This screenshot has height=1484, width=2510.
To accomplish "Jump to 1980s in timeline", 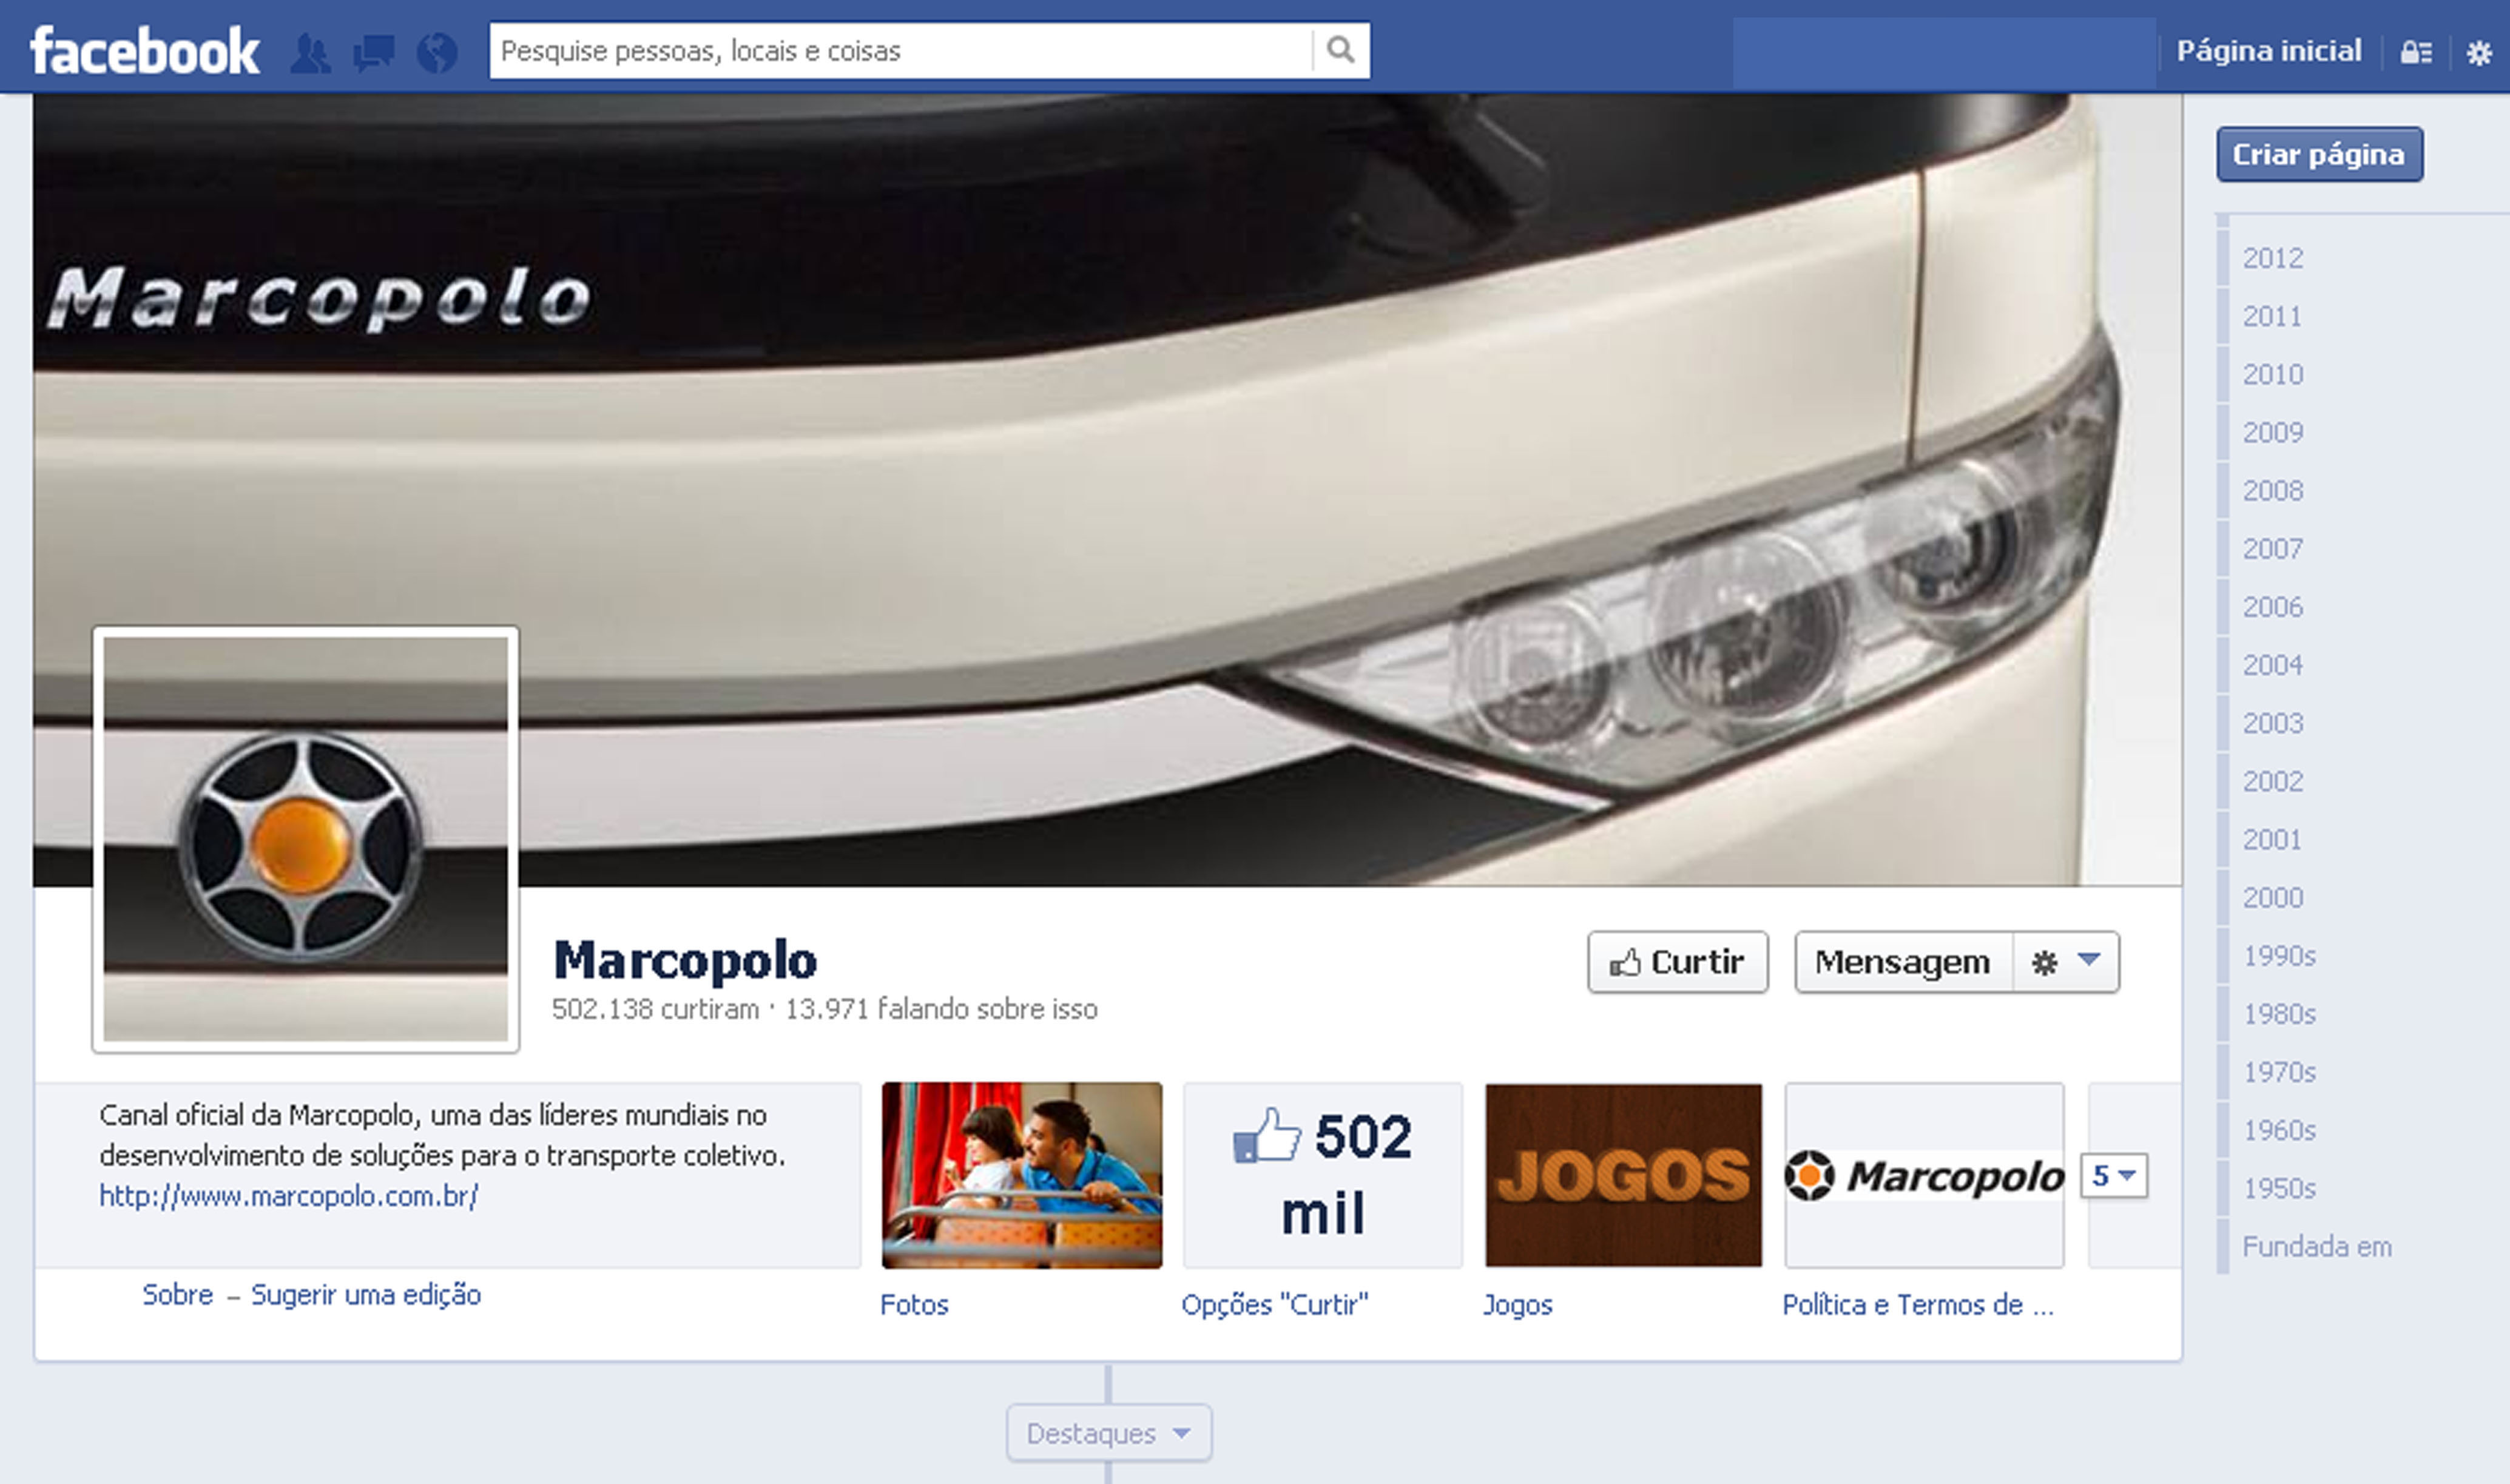I will point(2279,1013).
